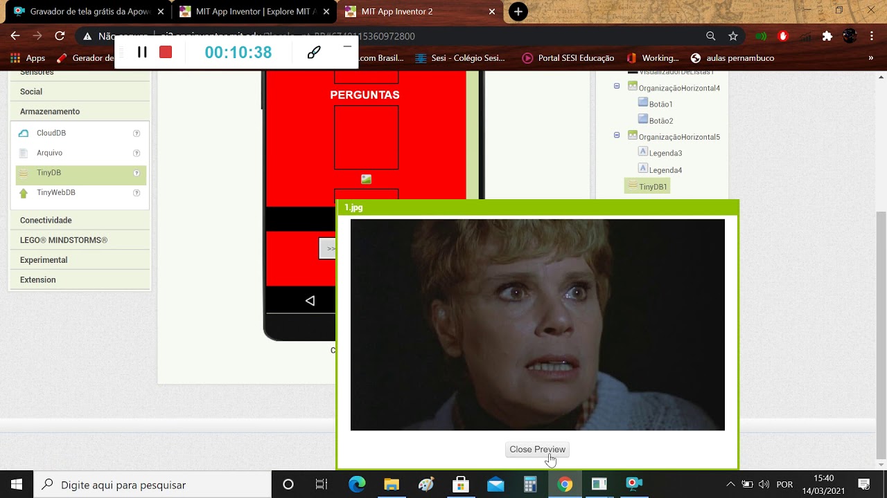Open Chrome's three-dot menu
Screen dimensions: 887x498
[872, 36]
